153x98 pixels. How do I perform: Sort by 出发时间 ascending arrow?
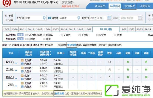(50, 52)
